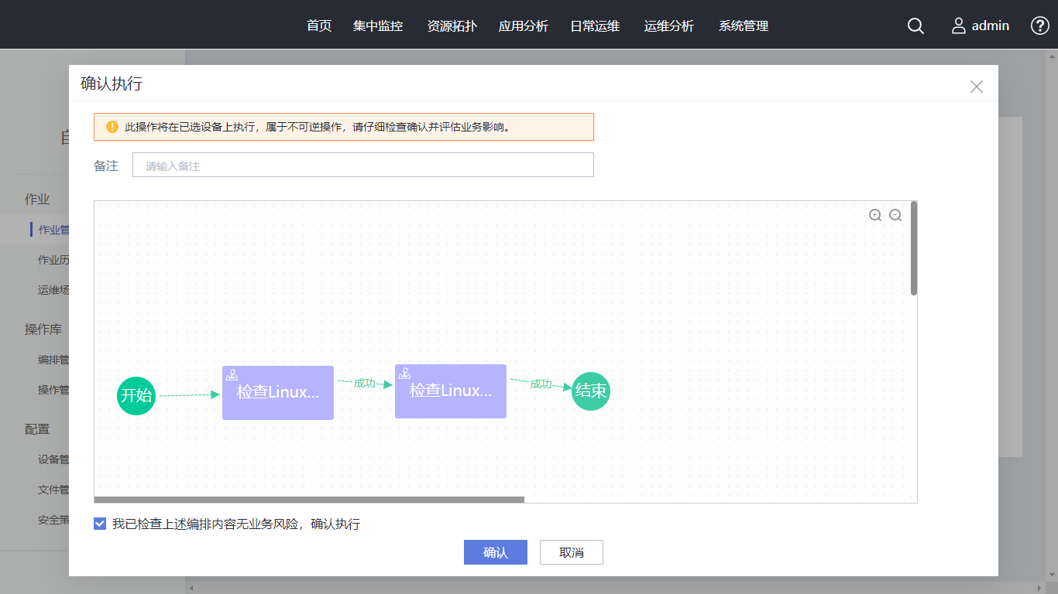Image resolution: width=1058 pixels, height=594 pixels.
Task: Open the 资源拓扑 menu
Action: 452,26
